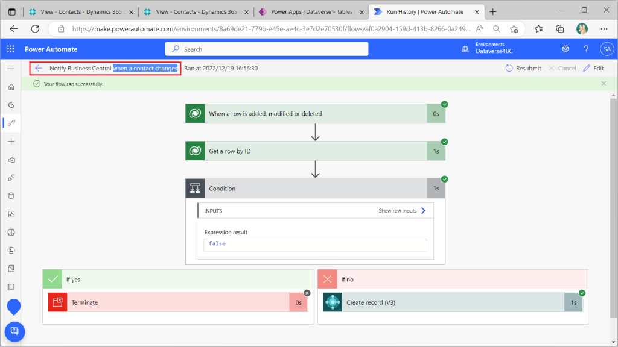Image resolution: width=618 pixels, height=347 pixels.
Task: Open browser Settings and more menu
Action: coord(604,29)
